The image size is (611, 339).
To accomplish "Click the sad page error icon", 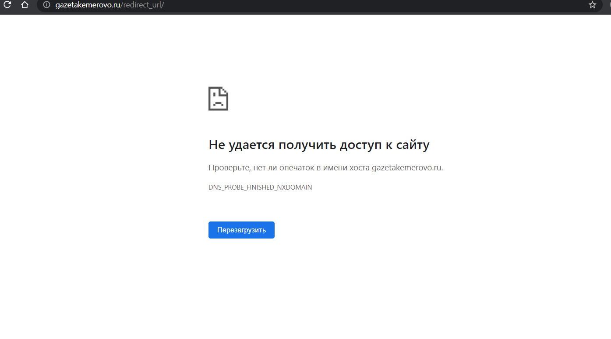I will click(x=218, y=98).
